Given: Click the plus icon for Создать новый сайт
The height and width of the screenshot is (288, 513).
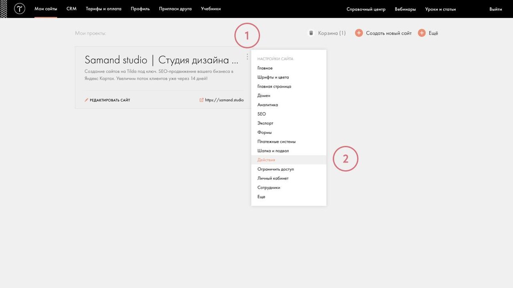Looking at the screenshot, I should 359,33.
